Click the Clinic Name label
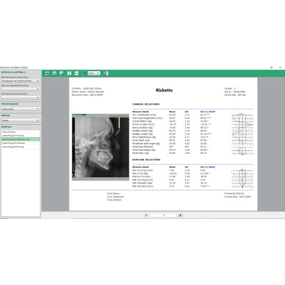Screen dimensions: 285x285 [x=113, y=194]
